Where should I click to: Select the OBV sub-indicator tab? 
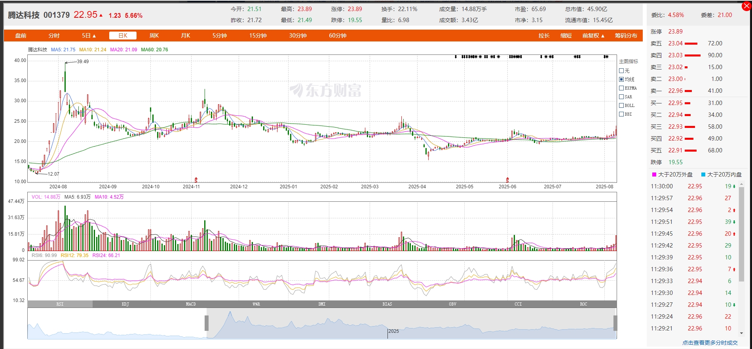[x=453, y=304]
